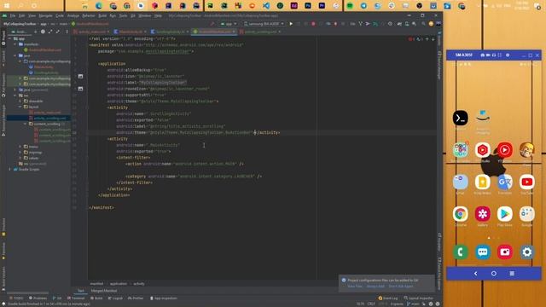Open Play Store on the phone mirror

coord(504,214)
